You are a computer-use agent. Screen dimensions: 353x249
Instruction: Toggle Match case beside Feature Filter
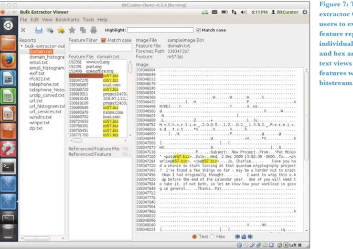coord(103,40)
